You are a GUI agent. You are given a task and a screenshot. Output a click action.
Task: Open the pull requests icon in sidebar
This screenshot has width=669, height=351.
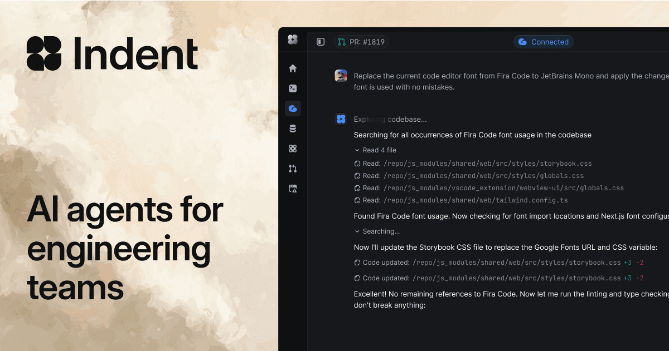coord(293,169)
